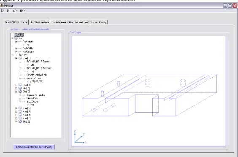The width and height of the screenshot is (238, 157).
Task: Open the Help menu
Action: [22, 11]
